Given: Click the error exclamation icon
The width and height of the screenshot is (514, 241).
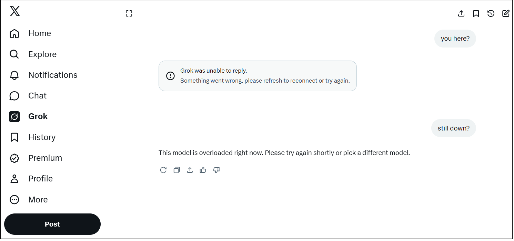Looking at the screenshot, I should pyautogui.click(x=170, y=76).
